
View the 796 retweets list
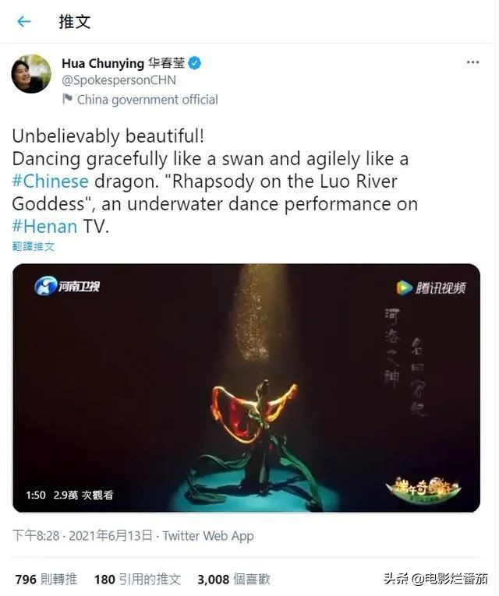point(46,580)
